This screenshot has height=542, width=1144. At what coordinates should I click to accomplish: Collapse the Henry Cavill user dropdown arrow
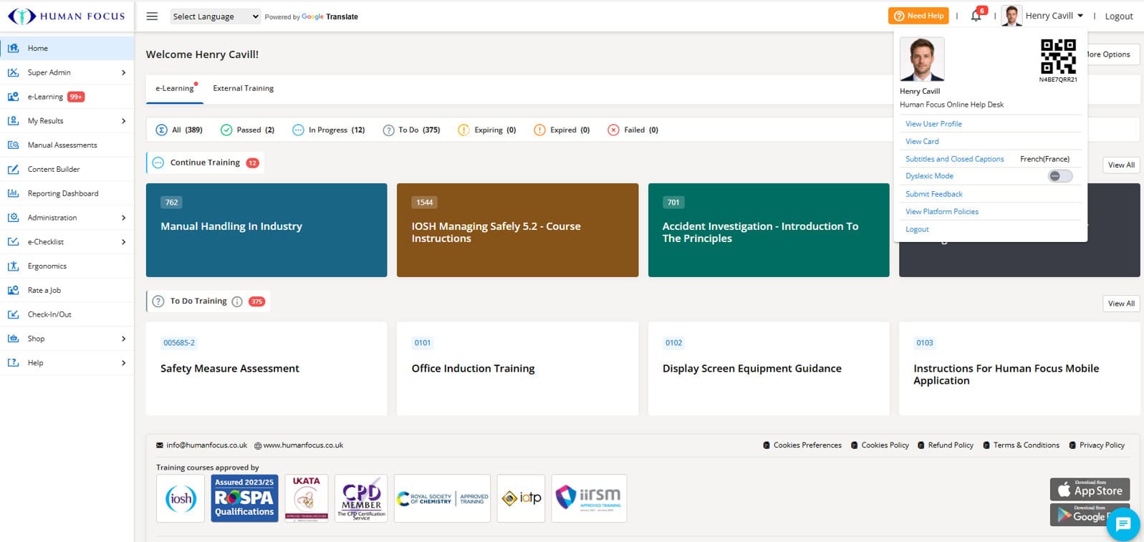tap(1080, 16)
